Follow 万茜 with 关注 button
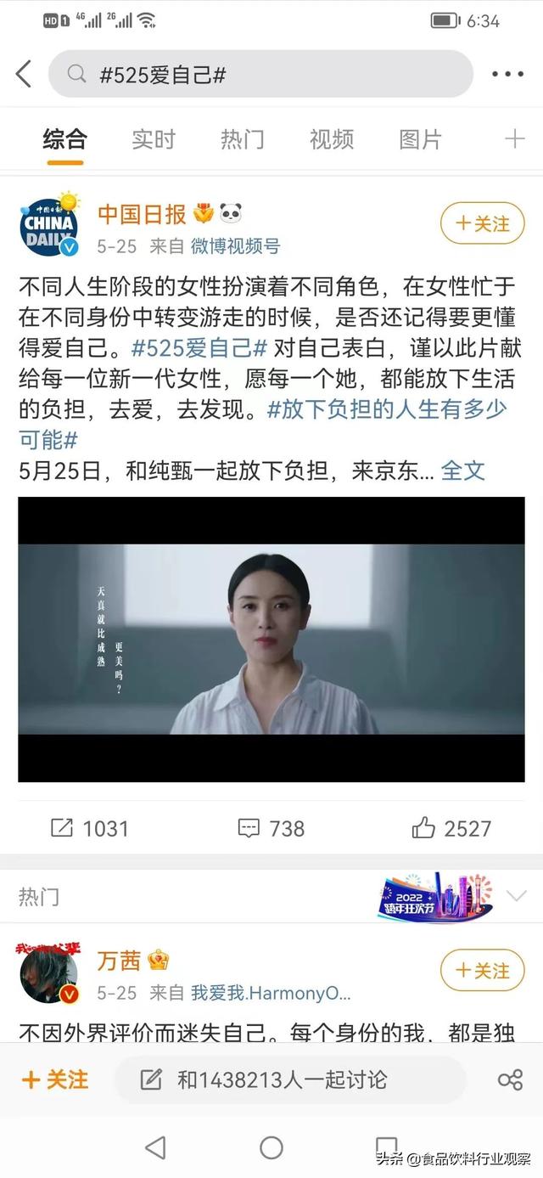Screen dimensions: 543x1178 tap(483, 970)
